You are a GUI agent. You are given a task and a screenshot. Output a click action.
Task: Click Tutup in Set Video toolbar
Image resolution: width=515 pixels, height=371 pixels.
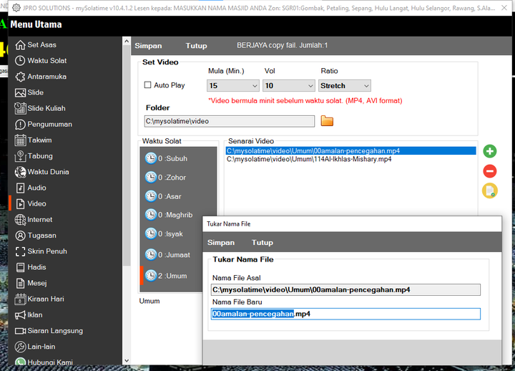click(x=196, y=46)
